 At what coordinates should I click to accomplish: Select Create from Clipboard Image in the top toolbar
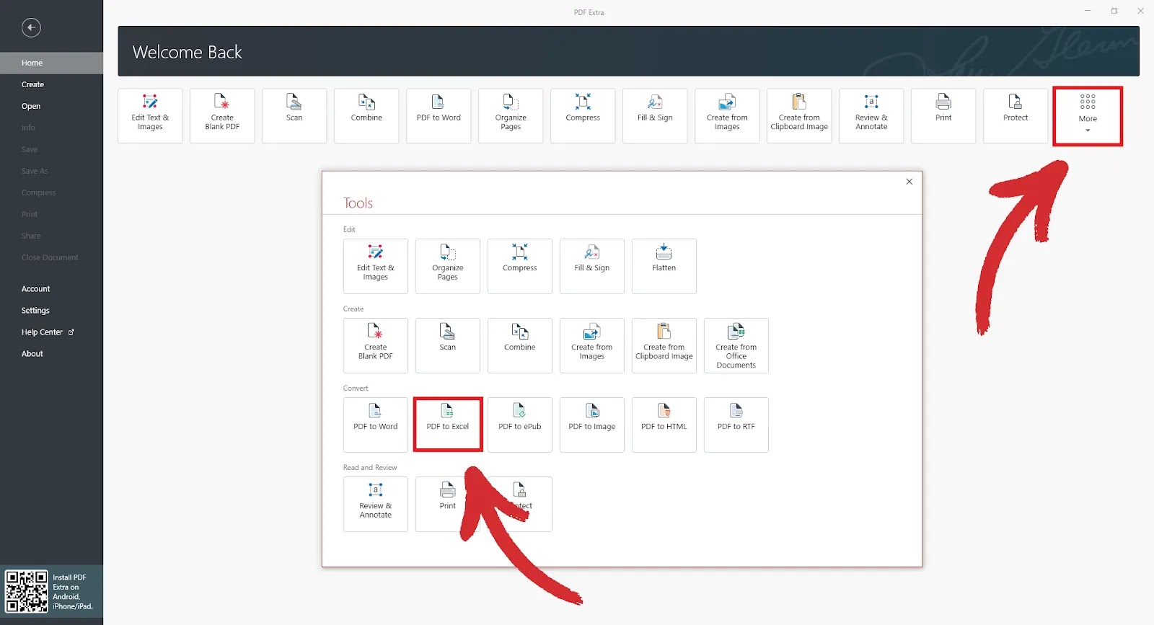(x=799, y=115)
